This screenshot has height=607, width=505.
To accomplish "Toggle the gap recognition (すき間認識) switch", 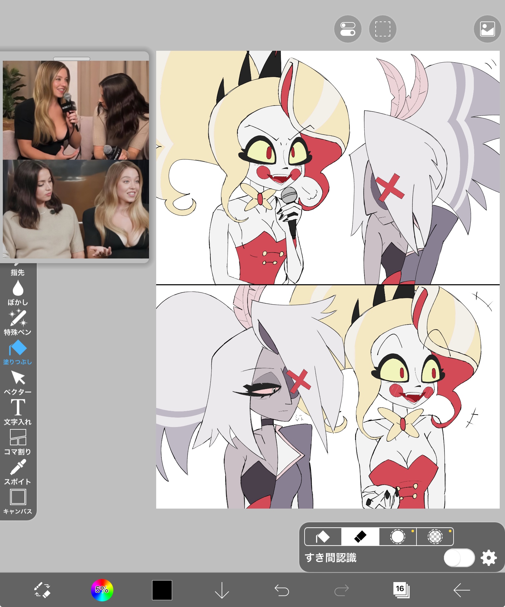I will pos(459,558).
